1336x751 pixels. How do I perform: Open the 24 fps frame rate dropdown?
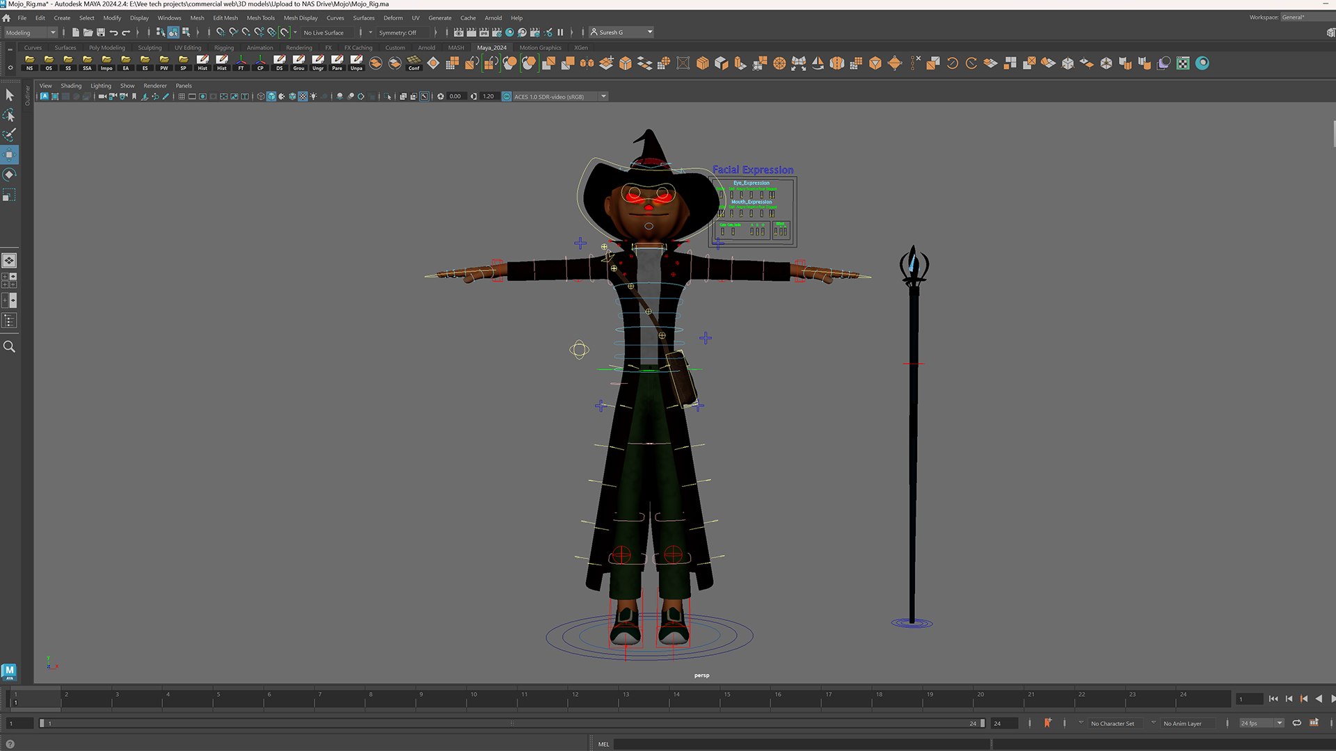point(1261,723)
